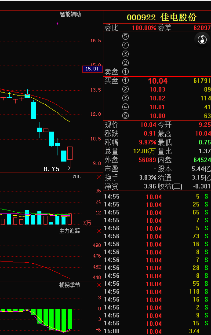
Task: Click the arrow beside the 8.75 low label
Action: click(x=68, y=168)
